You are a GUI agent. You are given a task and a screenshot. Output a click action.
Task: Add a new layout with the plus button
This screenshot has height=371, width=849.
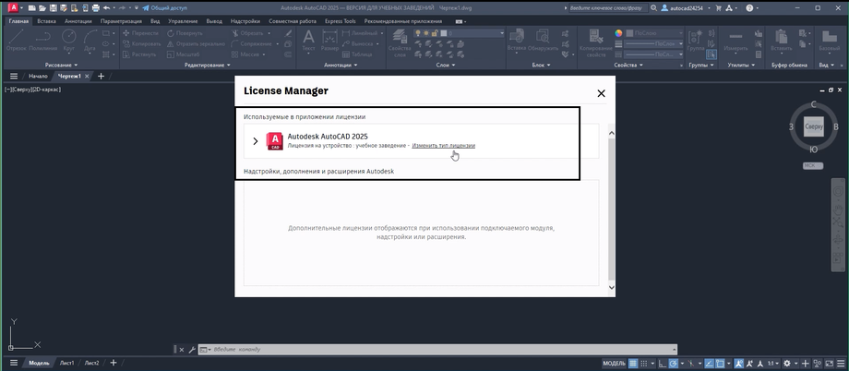(x=114, y=363)
